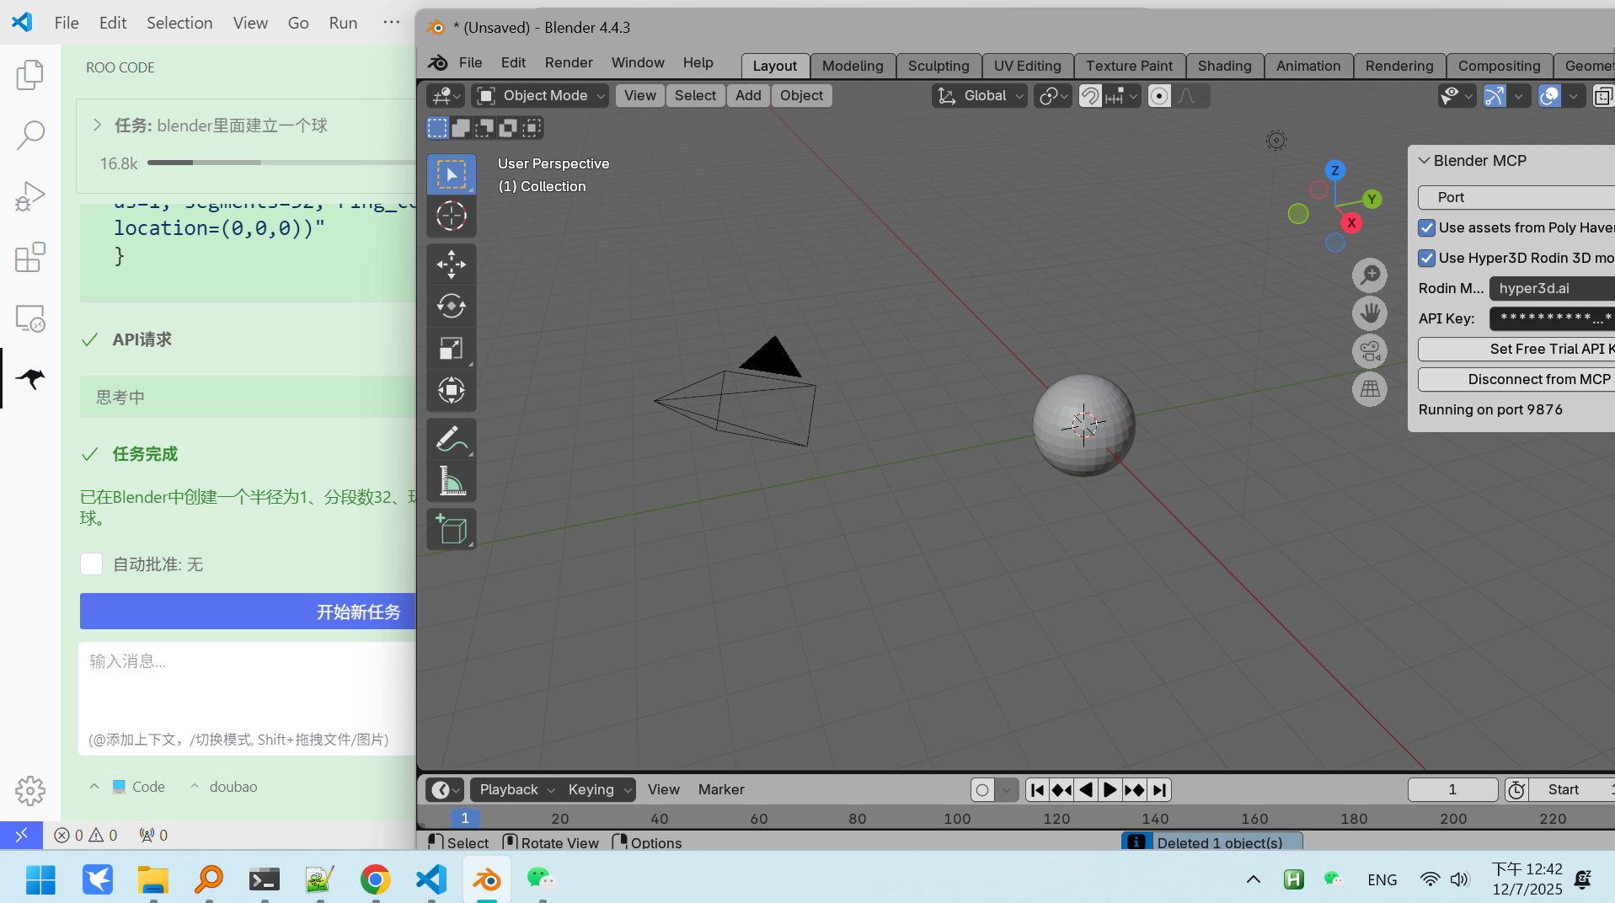Viewport: 1615px width, 903px height.
Task: Open Blender's Render menu
Action: (x=569, y=62)
